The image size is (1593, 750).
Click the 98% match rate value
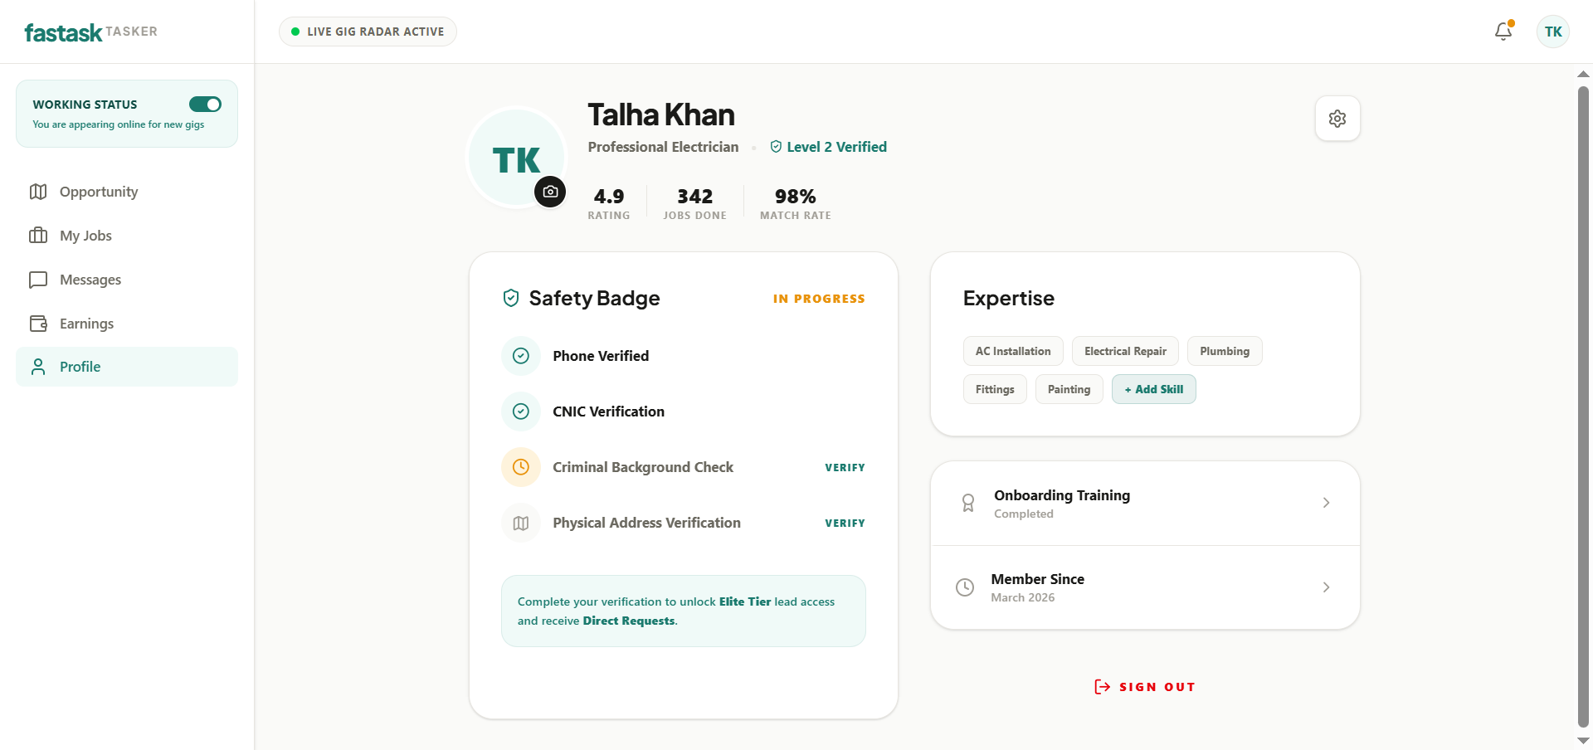[795, 197]
